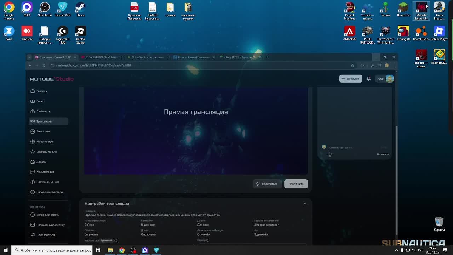Open Уровень канала in the sidebar
This screenshot has width=453, height=255.
48,152
